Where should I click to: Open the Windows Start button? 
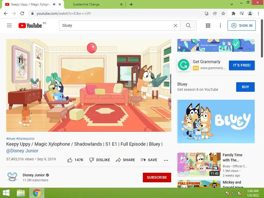[x=6, y=193]
